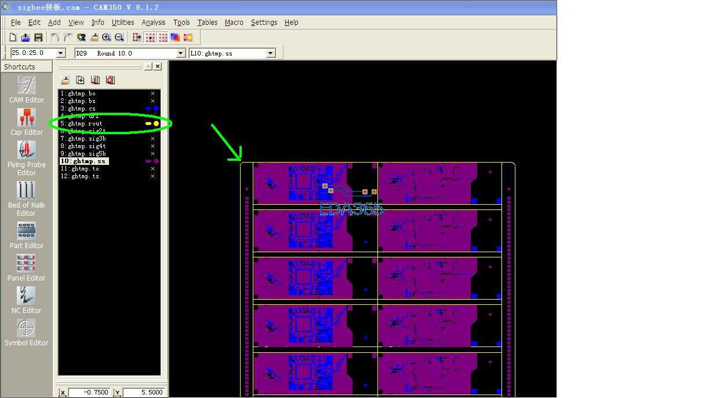Image resolution: width=705 pixels, height=398 pixels.
Task: Open the File menu
Action: (x=16, y=22)
